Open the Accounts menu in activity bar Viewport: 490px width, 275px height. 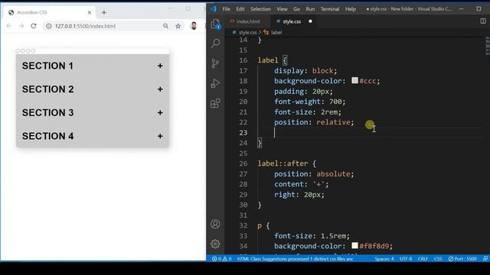click(x=215, y=224)
